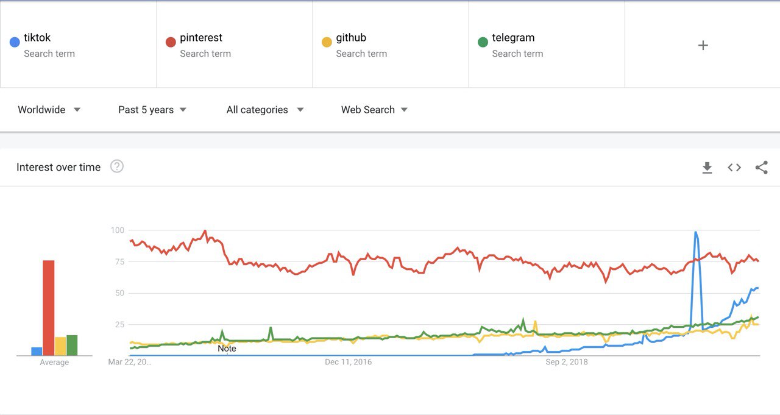The height and width of the screenshot is (415, 780).
Task: Click the Note marker on the chart
Action: [x=227, y=349]
